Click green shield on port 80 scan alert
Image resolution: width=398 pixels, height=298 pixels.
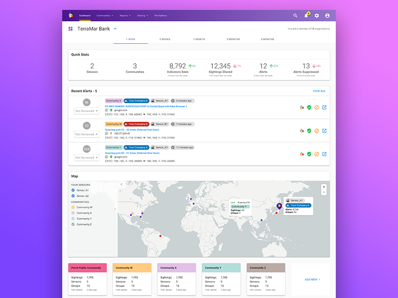[x=309, y=154]
